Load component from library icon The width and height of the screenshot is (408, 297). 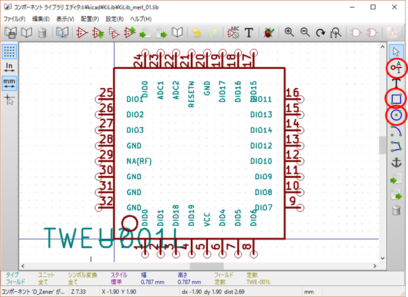98,33
